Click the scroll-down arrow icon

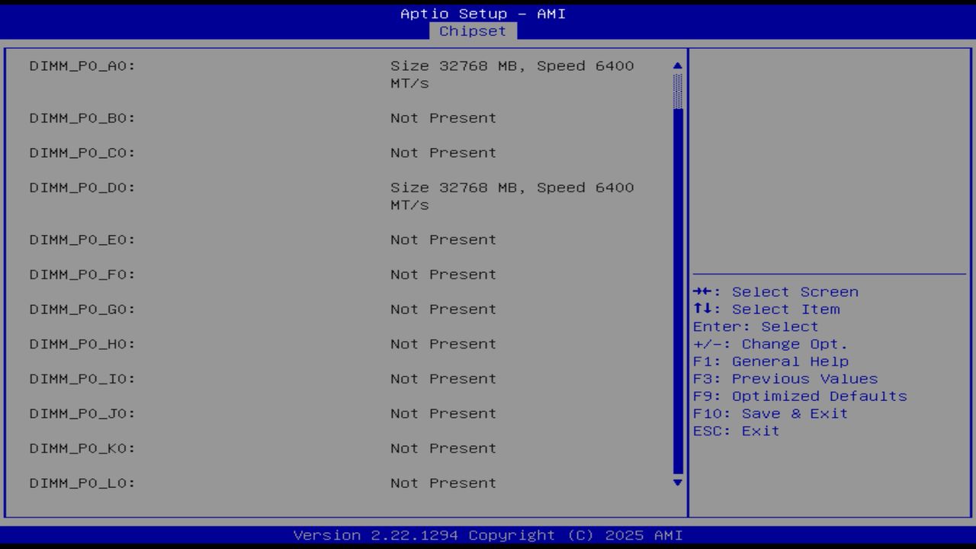(x=676, y=483)
